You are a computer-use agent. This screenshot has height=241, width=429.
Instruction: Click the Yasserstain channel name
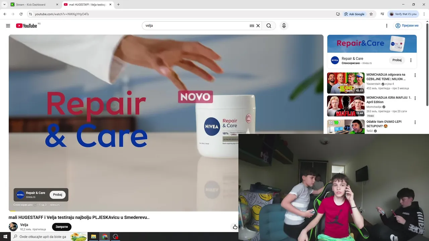point(373,84)
